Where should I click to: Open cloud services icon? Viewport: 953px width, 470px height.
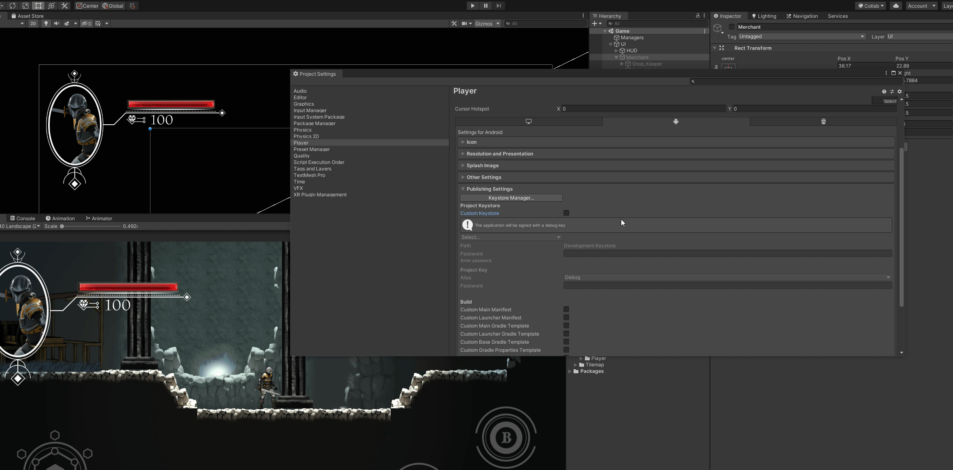[896, 6]
